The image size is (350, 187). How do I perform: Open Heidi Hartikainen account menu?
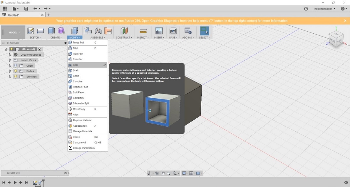[325, 9]
